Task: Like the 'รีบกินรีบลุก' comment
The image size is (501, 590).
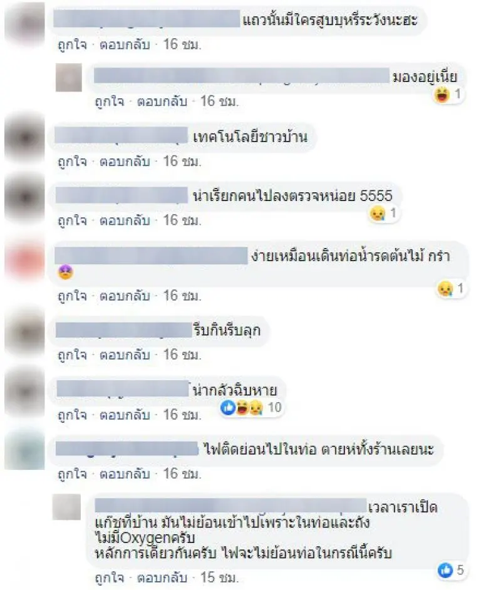Action: 72,355
